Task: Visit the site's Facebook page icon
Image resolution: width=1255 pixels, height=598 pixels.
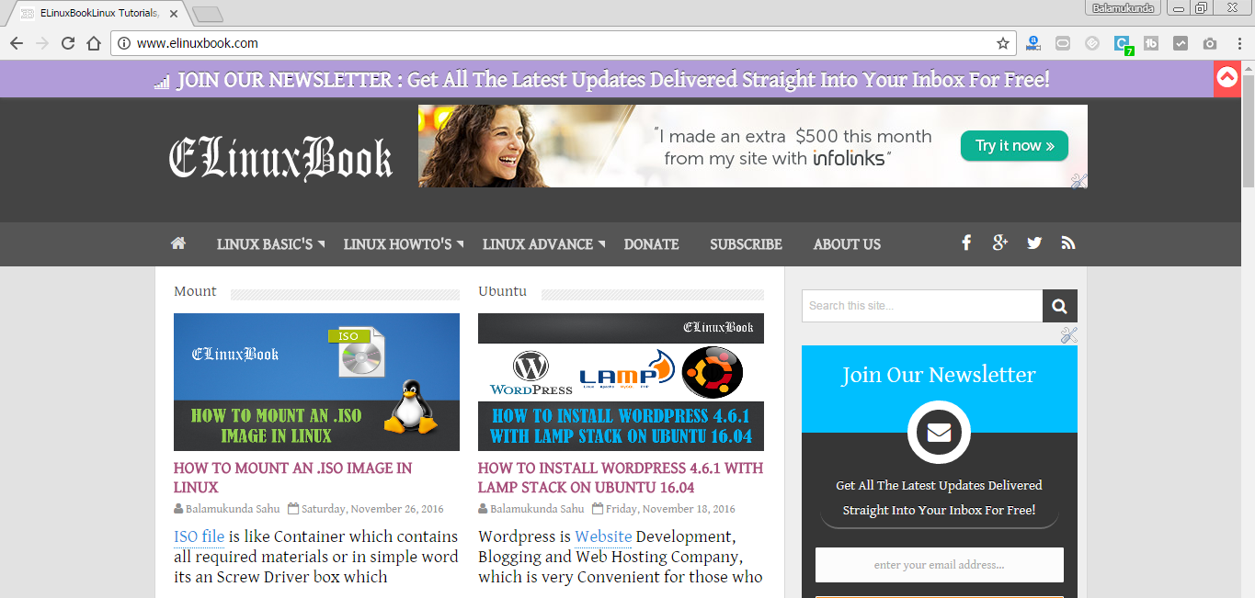Action: (x=966, y=243)
